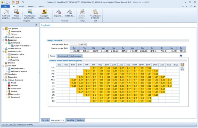Click the save icon in quick access bar
198x128 pixels.
17,2
